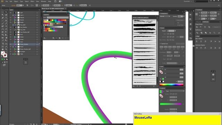222x125 pixels.
Task: Select the Rotate tool
Action: [x=2, y=29]
